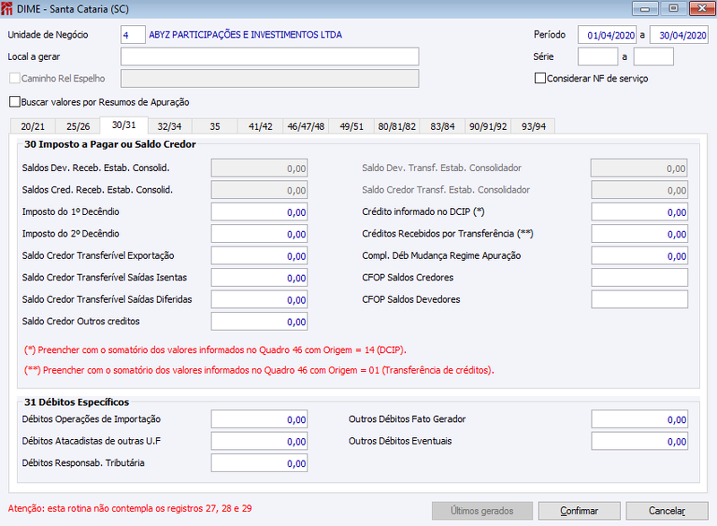The width and height of the screenshot is (717, 526).
Task: Click ABYZ PARTICIPAÇÕES E INVESTIMENTOS LTDA text
Action: [x=246, y=35]
